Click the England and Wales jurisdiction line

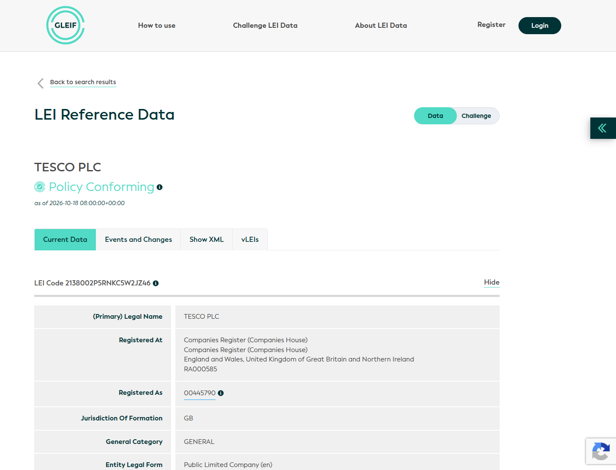(x=299, y=359)
